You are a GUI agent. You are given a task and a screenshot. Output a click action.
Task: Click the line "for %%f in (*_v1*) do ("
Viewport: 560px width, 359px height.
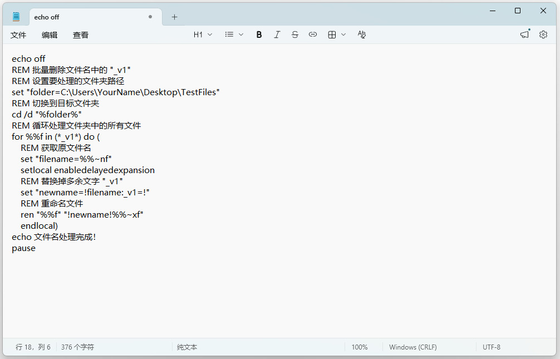point(56,137)
